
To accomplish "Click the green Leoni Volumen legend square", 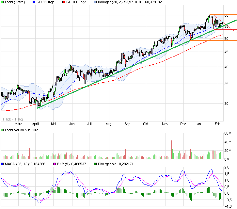I will 2,130.
